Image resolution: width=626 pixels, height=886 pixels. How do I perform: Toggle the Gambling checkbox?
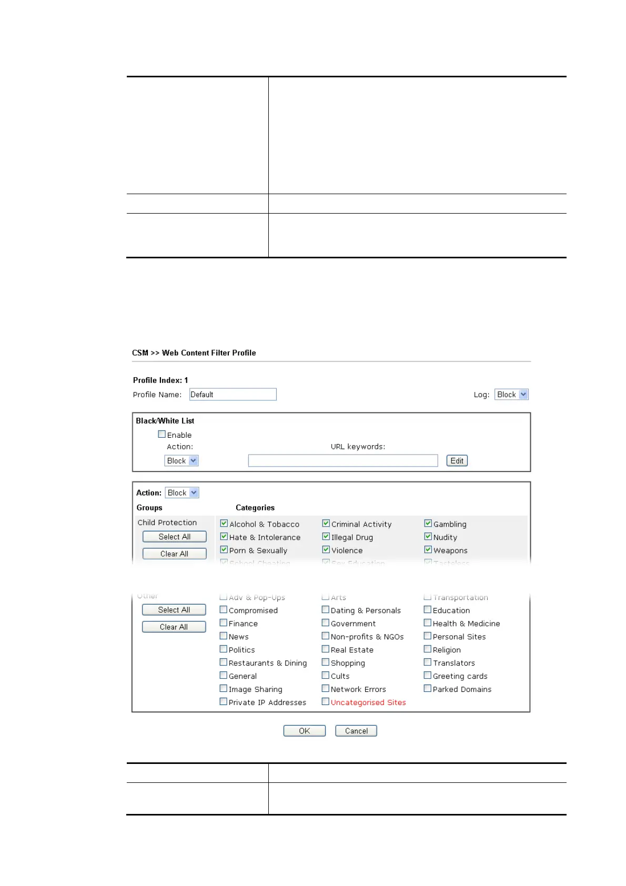(428, 523)
